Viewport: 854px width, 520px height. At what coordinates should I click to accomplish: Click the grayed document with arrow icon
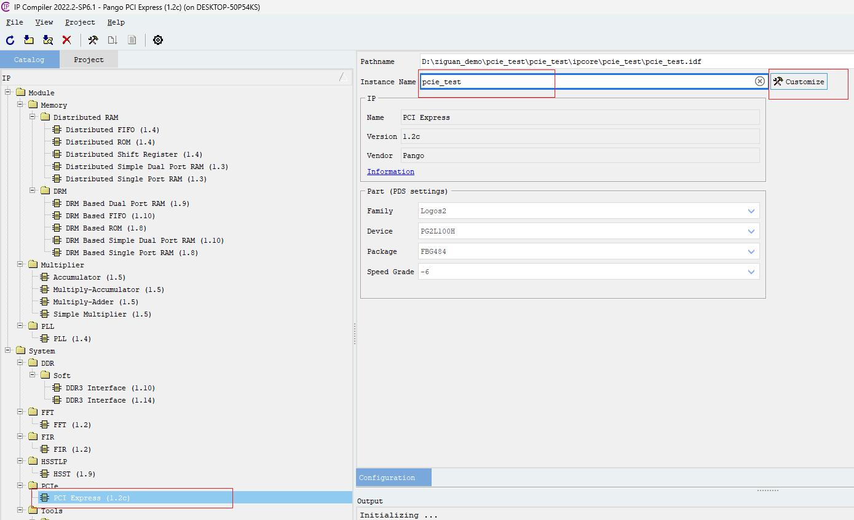(x=113, y=40)
